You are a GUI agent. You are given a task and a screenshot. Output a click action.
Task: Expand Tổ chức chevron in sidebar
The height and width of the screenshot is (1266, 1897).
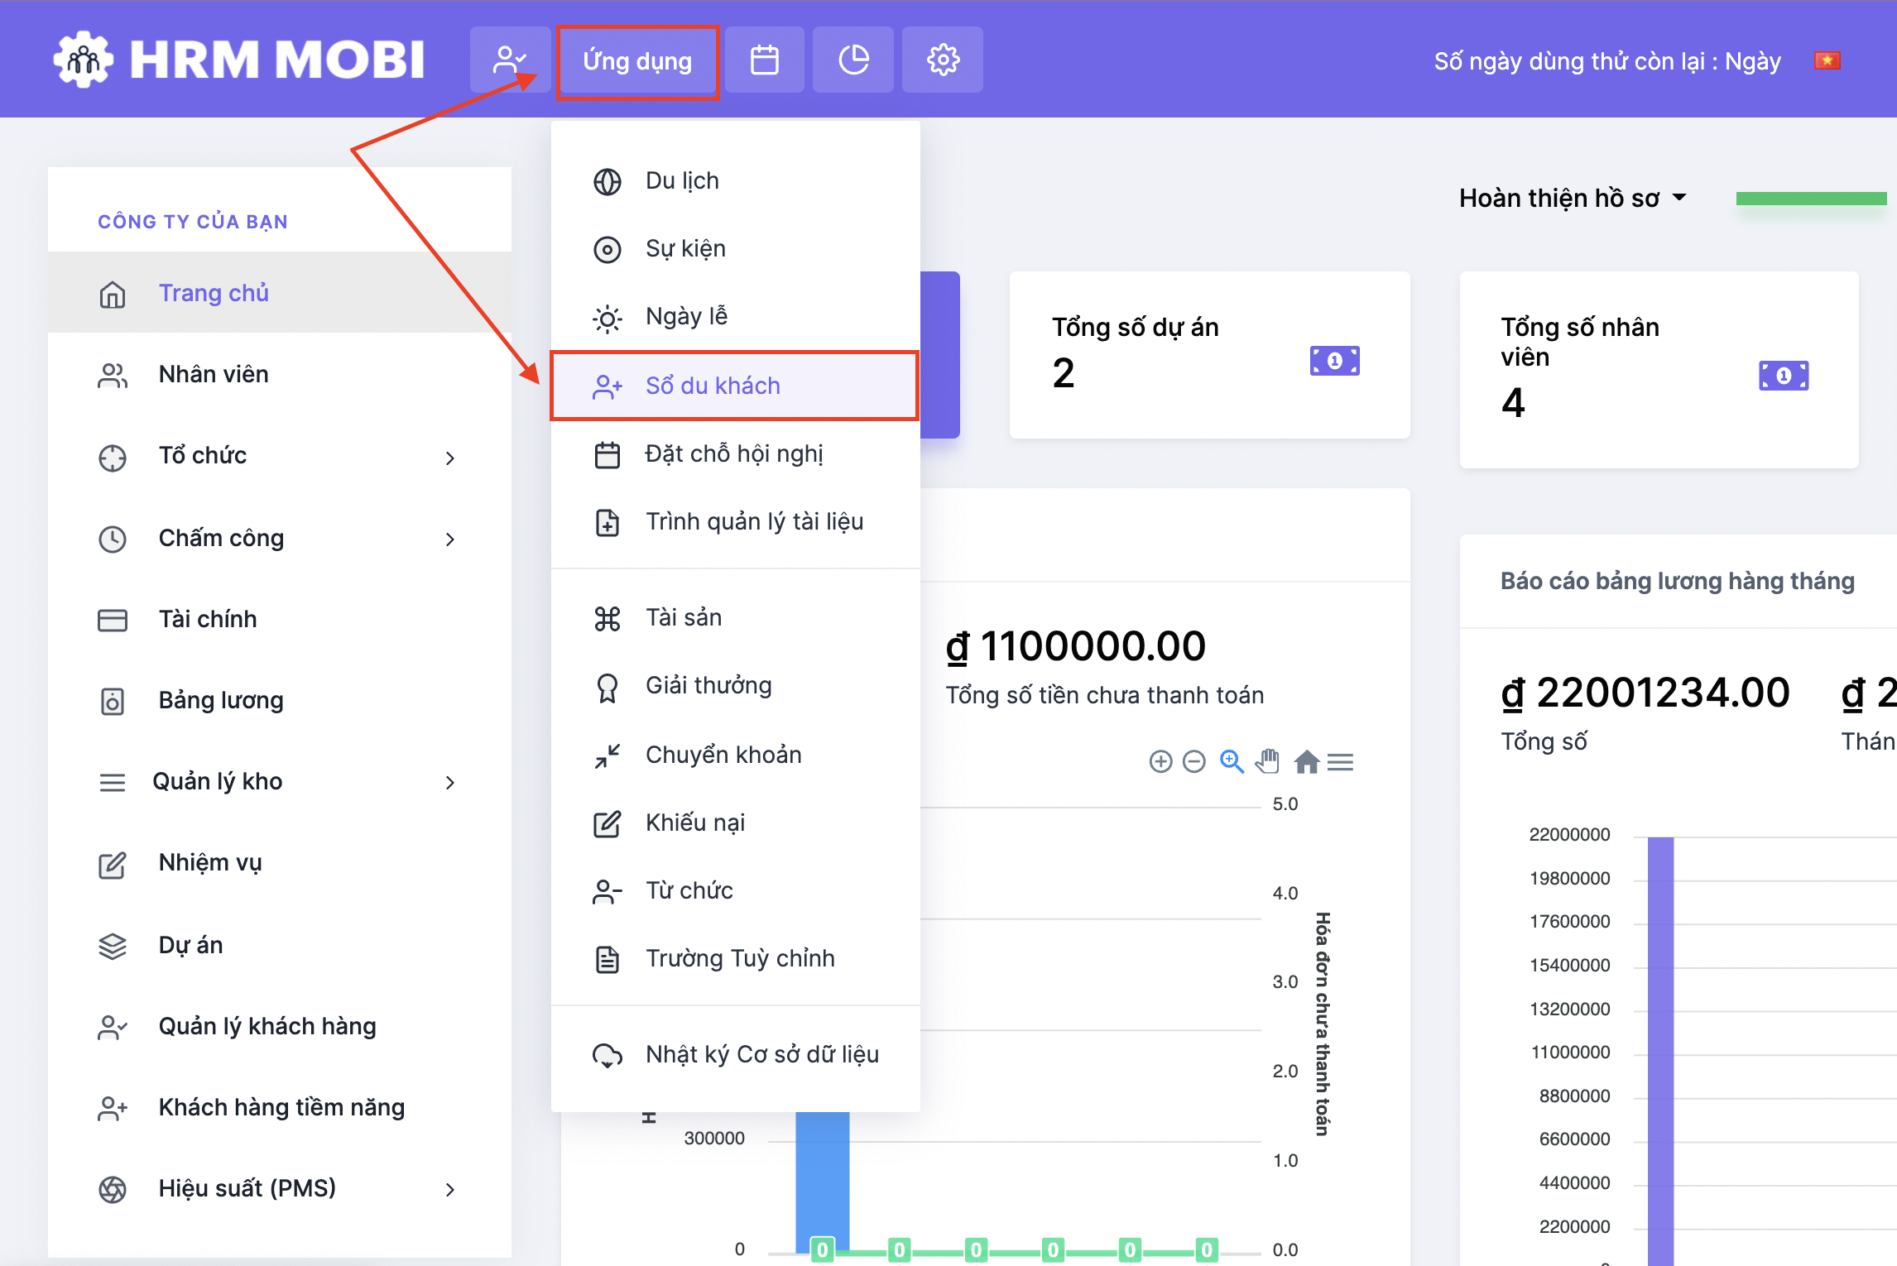point(450,458)
